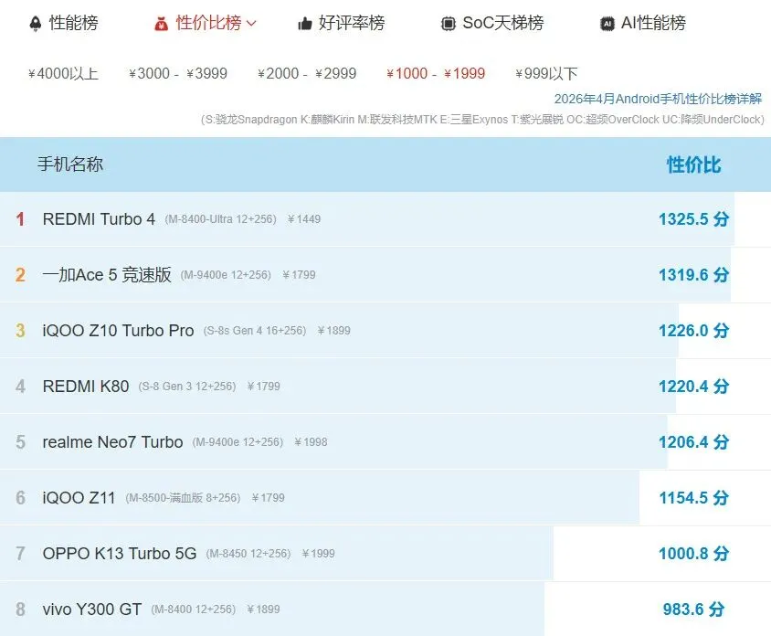This screenshot has width=771, height=636.
Task: Open the REDMI K80 entry
Action: coord(86,387)
